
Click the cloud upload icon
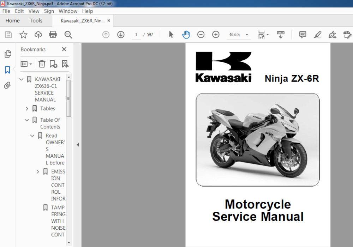point(38,35)
